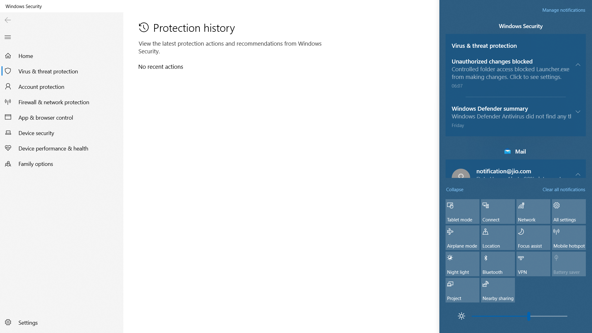Toggle Night light
The image size is (592, 333).
point(462,264)
